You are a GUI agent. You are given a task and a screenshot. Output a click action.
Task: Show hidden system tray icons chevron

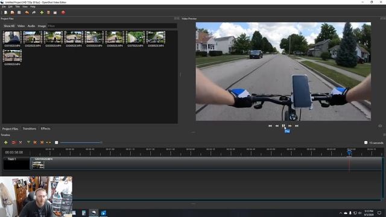(x=341, y=213)
